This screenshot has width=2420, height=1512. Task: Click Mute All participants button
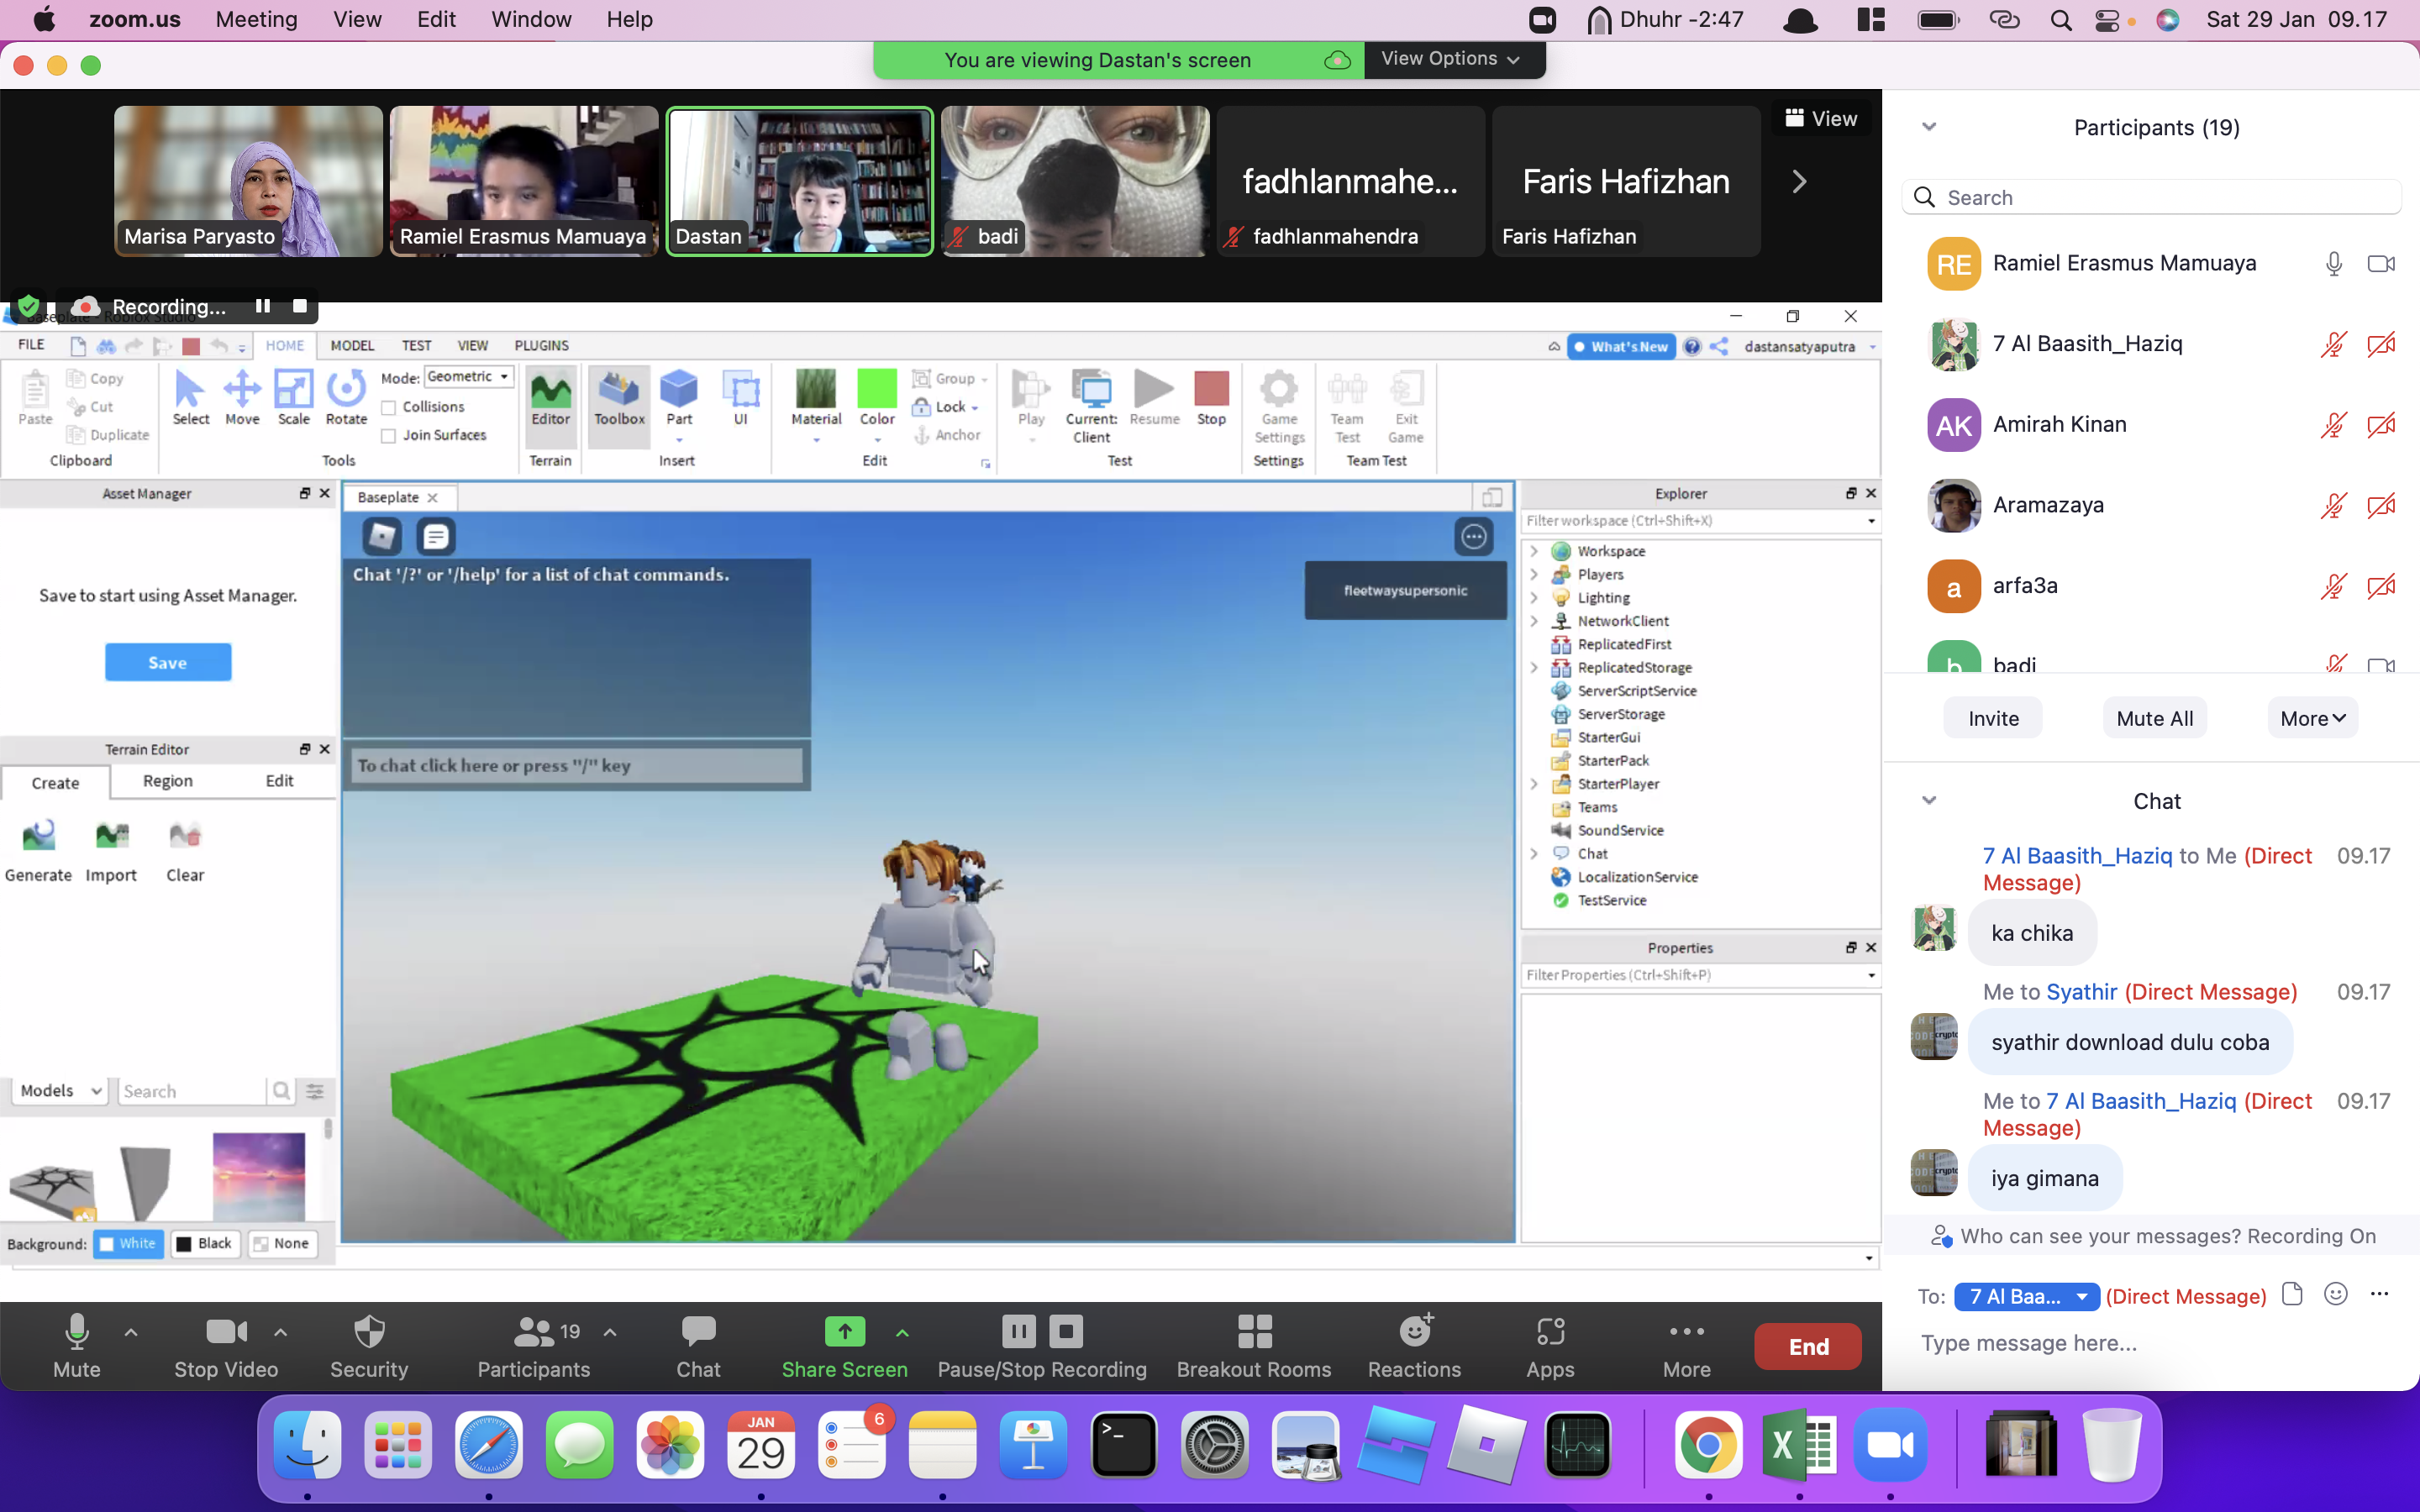click(x=2155, y=717)
